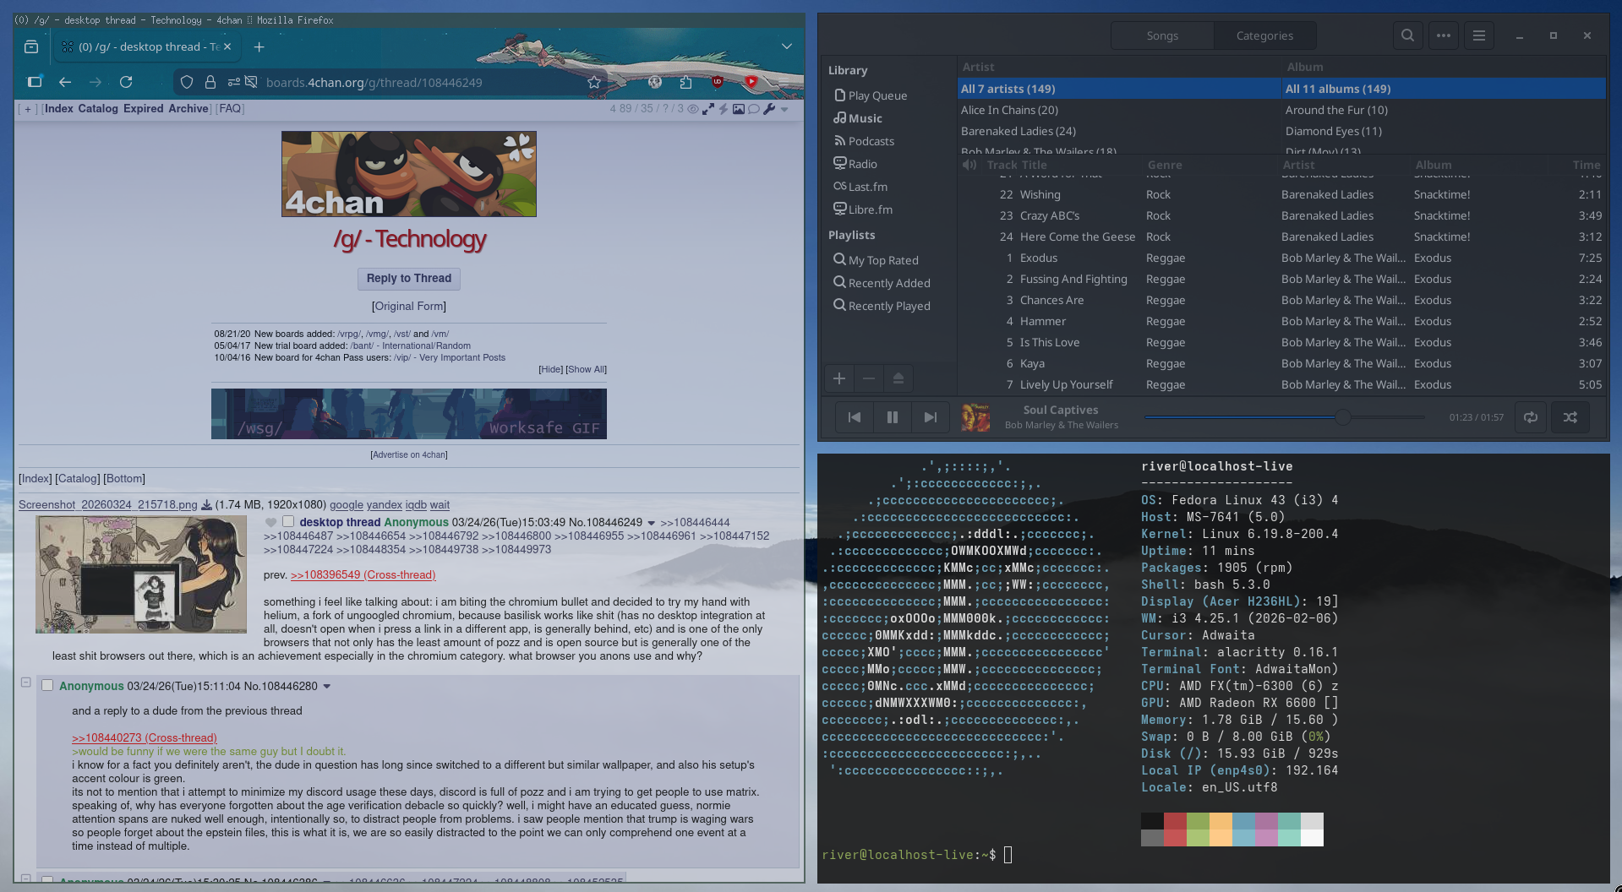Open 4chan settings wrench icon

click(769, 109)
